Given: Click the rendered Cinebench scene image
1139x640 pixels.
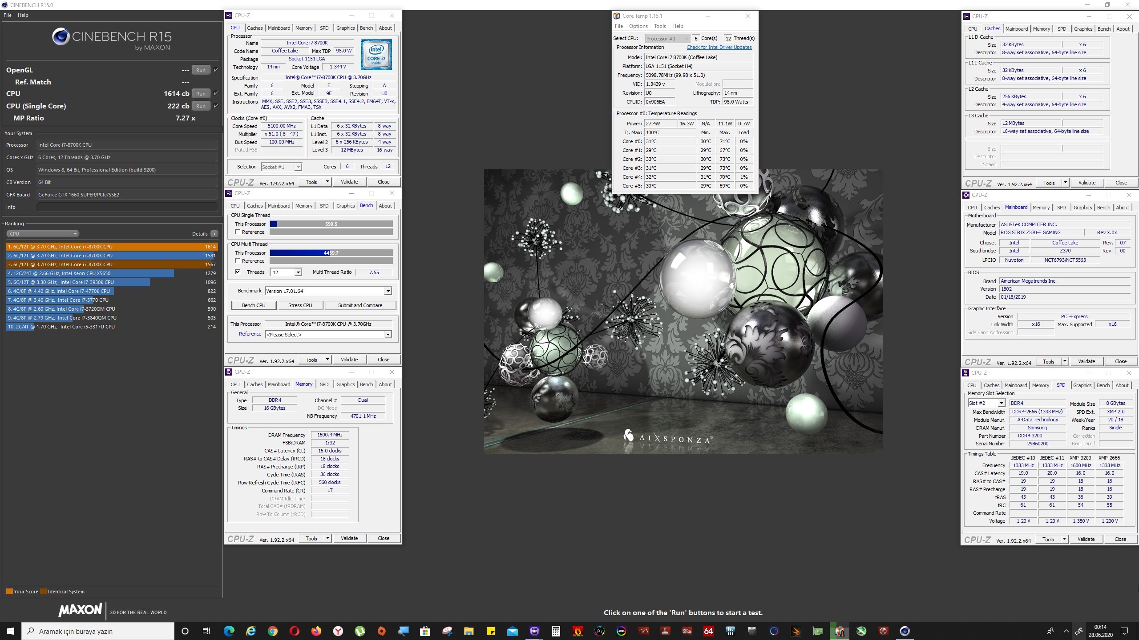Looking at the screenshot, I should click(x=683, y=311).
